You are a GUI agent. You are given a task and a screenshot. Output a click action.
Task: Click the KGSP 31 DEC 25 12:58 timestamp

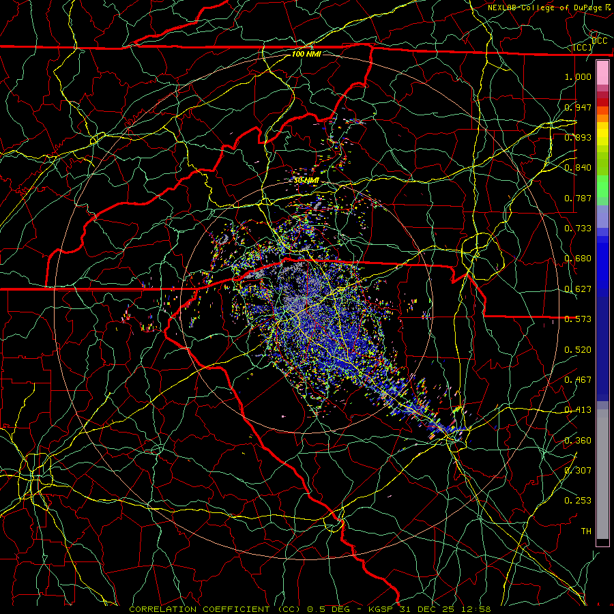[429, 609]
